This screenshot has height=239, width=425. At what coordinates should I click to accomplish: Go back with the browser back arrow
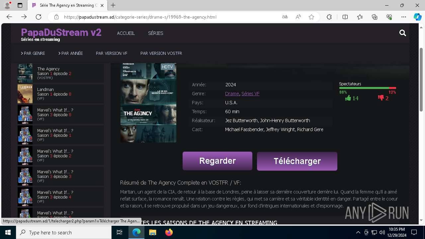(x=9, y=17)
